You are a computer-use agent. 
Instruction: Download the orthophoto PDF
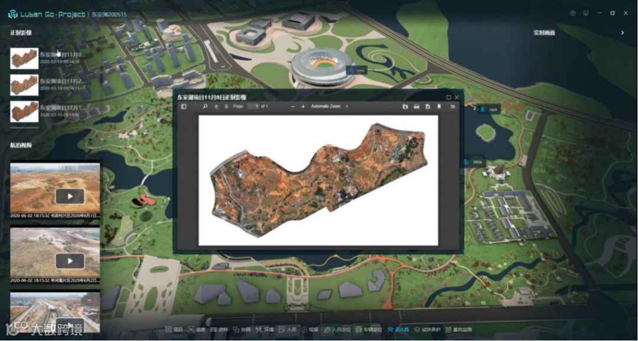(428, 106)
